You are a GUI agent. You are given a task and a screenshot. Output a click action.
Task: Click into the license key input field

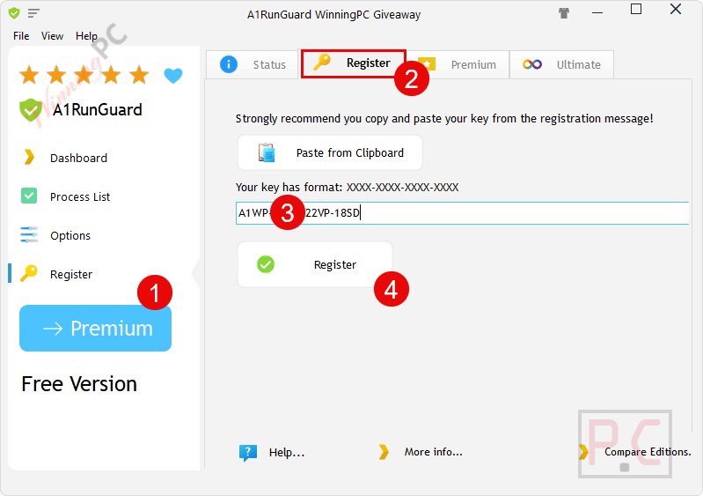(x=462, y=213)
